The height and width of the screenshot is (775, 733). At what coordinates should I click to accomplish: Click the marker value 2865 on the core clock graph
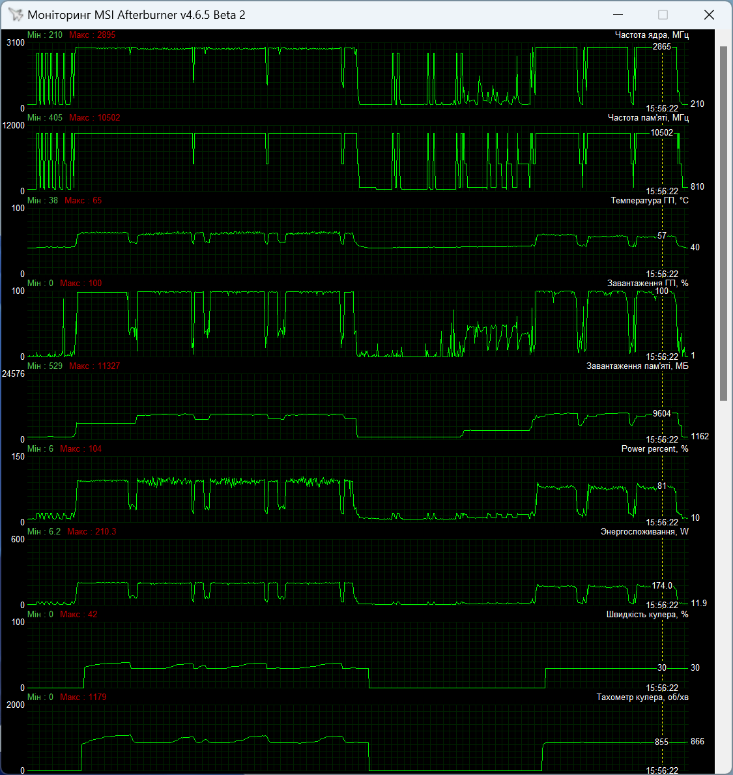pyautogui.click(x=662, y=47)
